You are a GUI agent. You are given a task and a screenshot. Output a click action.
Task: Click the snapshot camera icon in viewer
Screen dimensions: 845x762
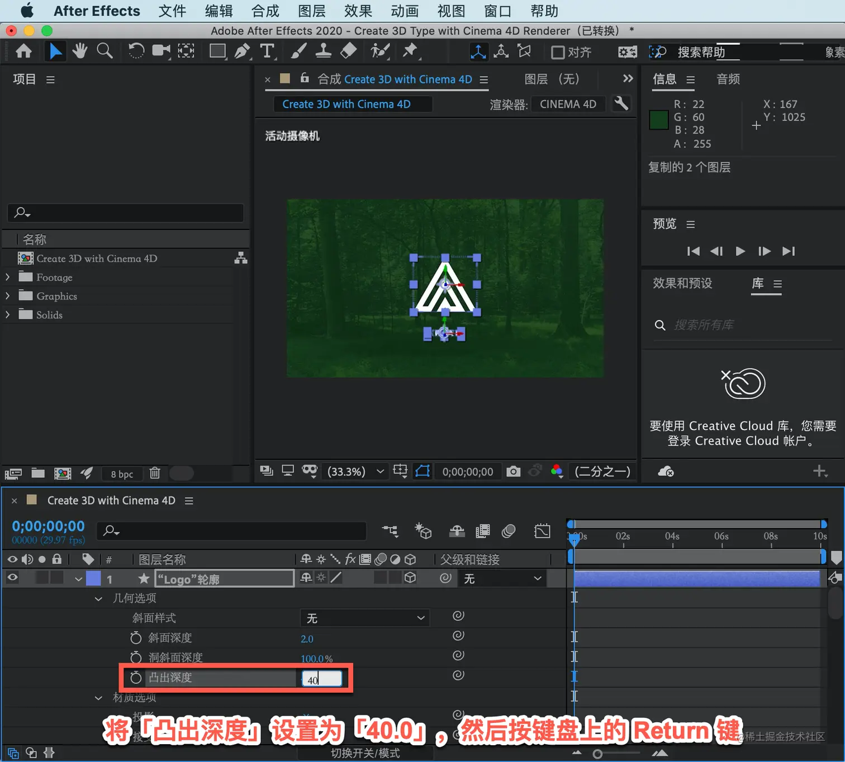pyautogui.click(x=513, y=472)
